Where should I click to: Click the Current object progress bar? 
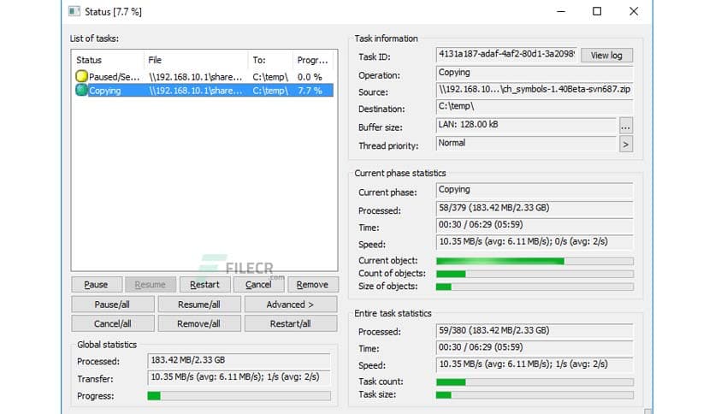click(535, 261)
